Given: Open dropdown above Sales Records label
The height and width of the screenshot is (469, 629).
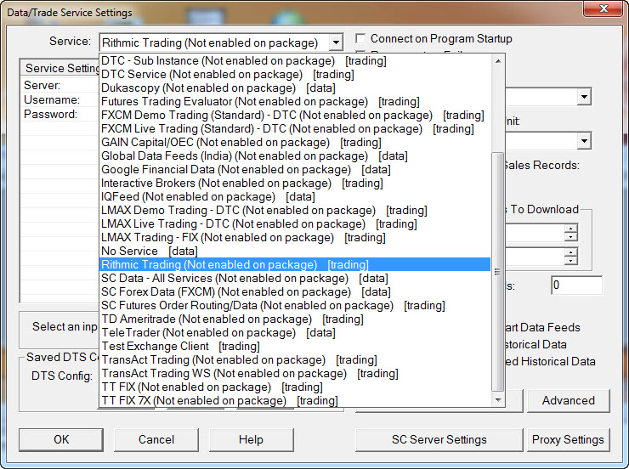Looking at the screenshot, I should [584, 141].
